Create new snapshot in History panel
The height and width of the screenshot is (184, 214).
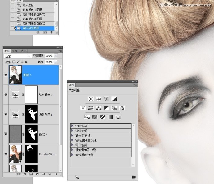(x=45, y=32)
